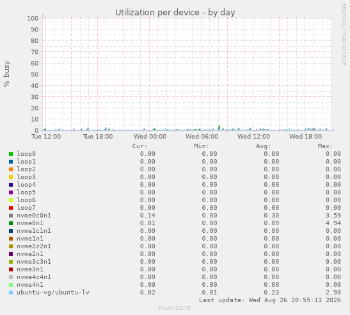Image resolution: width=350 pixels, height=315 pixels.
Task: Click the loop3 yellow color swatch
Action: tap(11, 177)
